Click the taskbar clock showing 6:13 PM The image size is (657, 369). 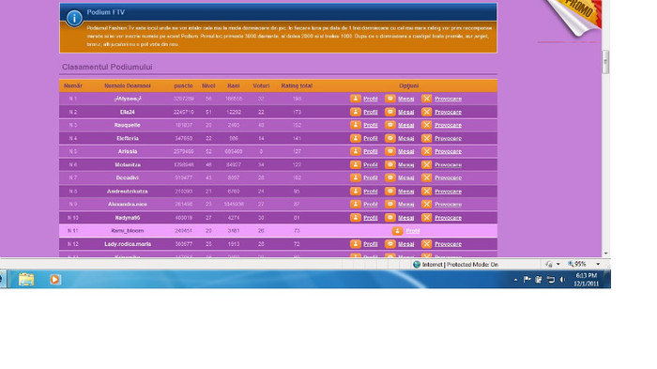click(x=587, y=279)
